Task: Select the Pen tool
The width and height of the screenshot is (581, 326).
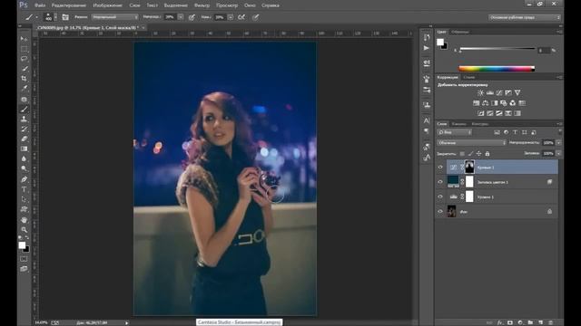Action: [x=25, y=179]
